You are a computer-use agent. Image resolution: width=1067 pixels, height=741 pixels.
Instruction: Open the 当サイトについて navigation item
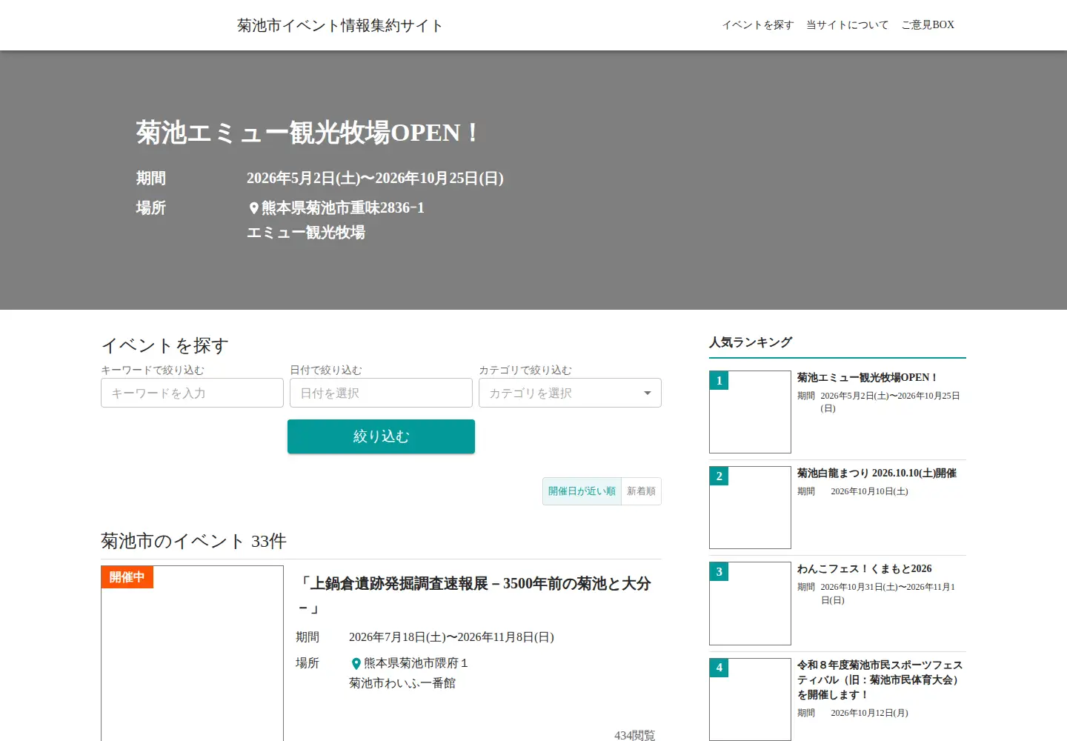point(847,25)
